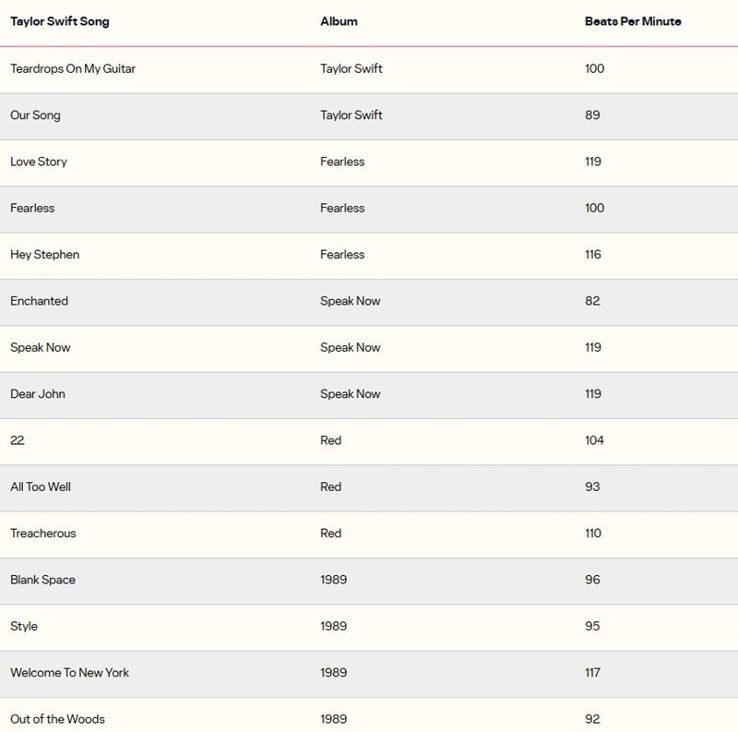
Task: Select the Blank Space song cell
Action: tap(42, 580)
